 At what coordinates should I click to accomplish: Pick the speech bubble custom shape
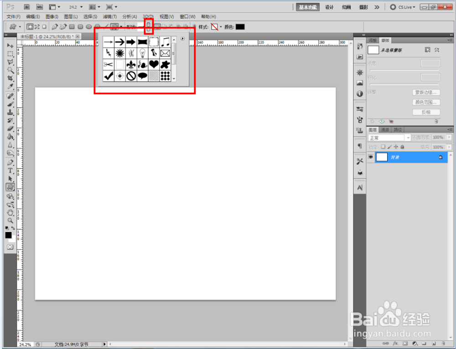click(x=142, y=76)
